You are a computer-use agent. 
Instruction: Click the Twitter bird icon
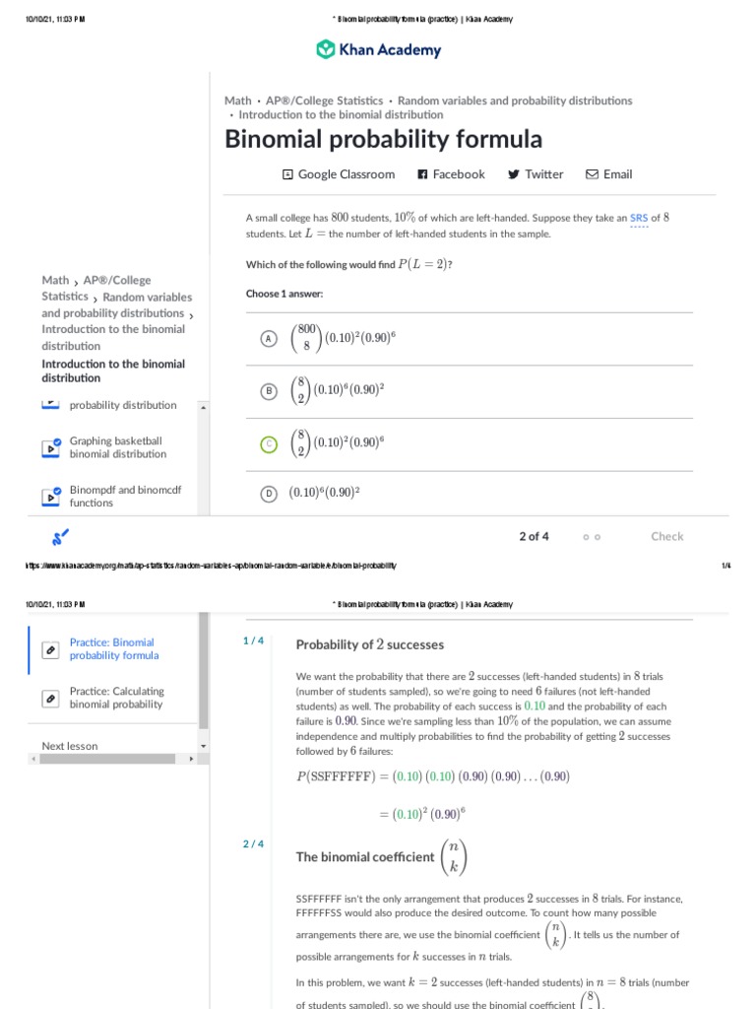click(513, 174)
